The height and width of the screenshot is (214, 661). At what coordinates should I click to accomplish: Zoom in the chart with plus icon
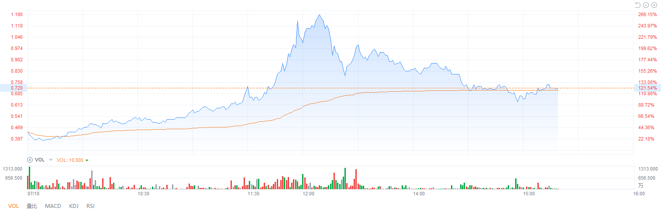pyautogui.click(x=654, y=5)
